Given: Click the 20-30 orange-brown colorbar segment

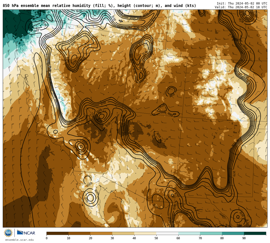Looking at the screenshot, I should click(x=101, y=233).
